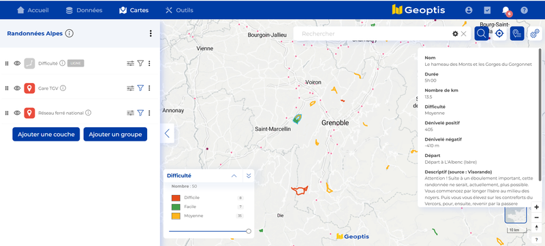Open the map legend list icon
Image resolution: width=545 pixels, height=246 pixels.
(517, 33)
